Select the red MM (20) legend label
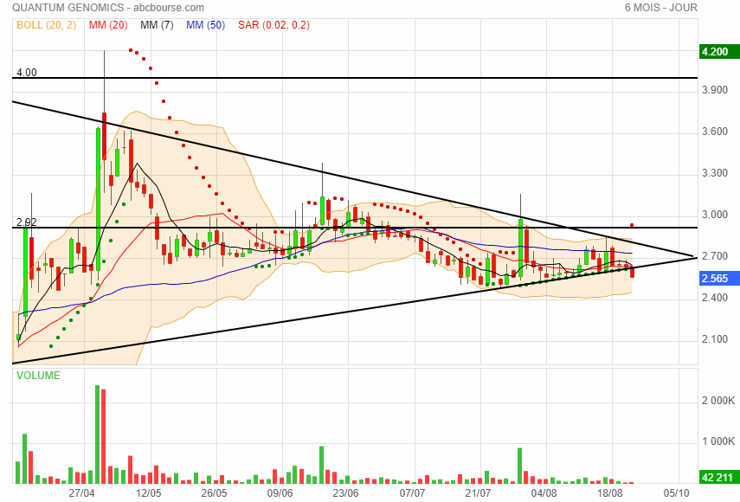Image resolution: width=740 pixels, height=502 pixels. click(x=108, y=25)
